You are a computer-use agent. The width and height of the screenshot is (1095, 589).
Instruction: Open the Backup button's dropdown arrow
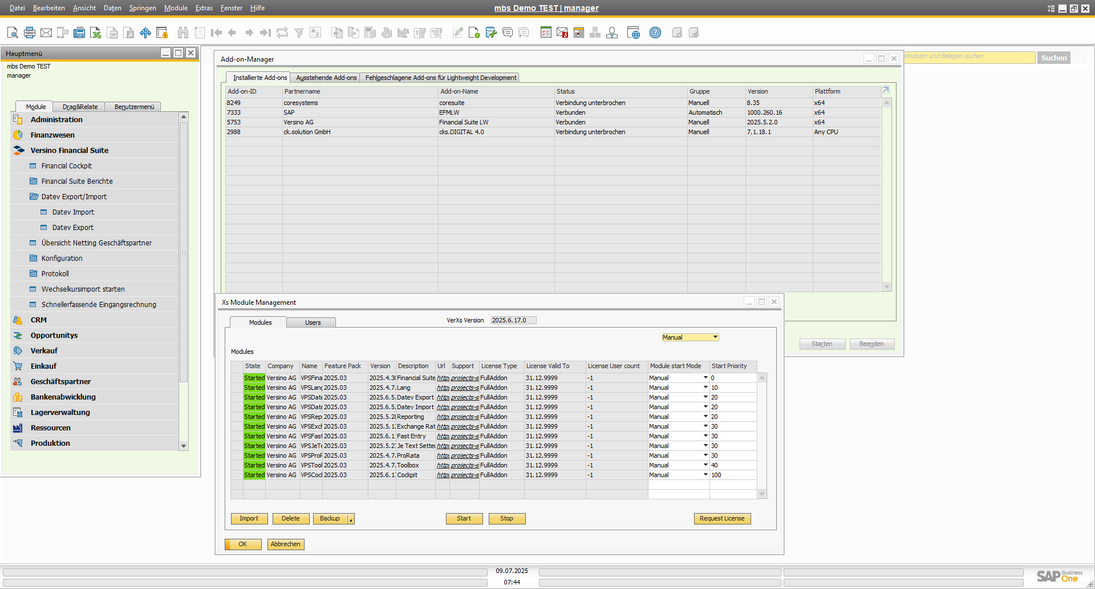(x=351, y=519)
